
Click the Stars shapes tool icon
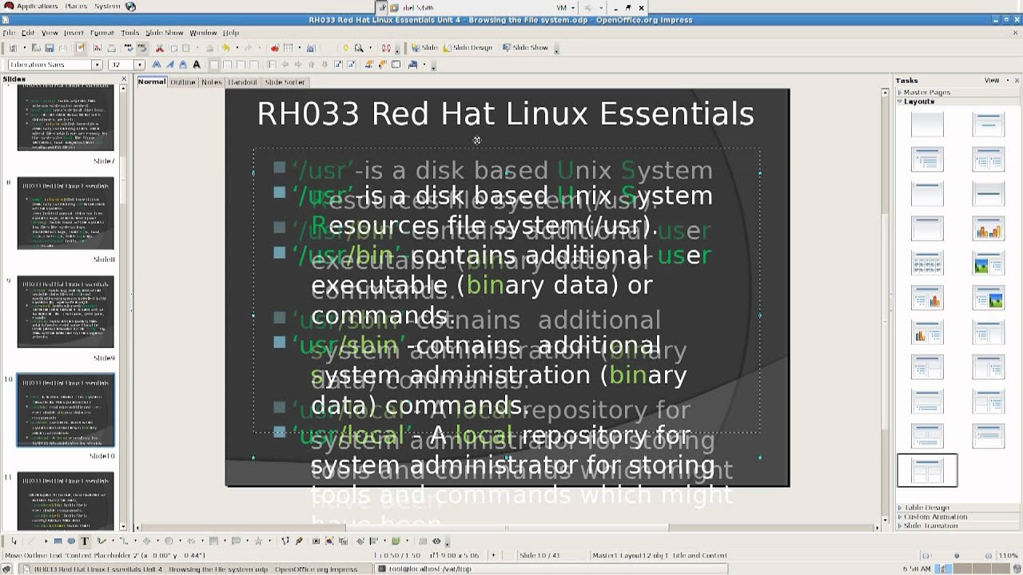(x=258, y=541)
